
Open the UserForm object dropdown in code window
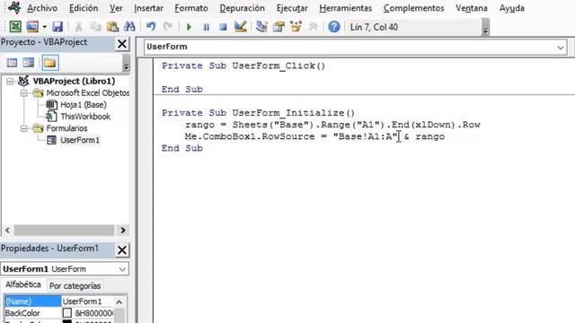pyautogui.click(x=561, y=48)
